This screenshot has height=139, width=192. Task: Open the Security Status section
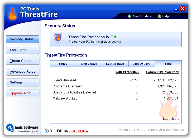tap(22, 39)
